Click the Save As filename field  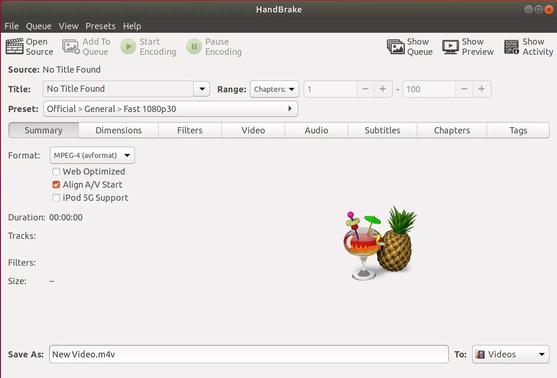[249, 354]
